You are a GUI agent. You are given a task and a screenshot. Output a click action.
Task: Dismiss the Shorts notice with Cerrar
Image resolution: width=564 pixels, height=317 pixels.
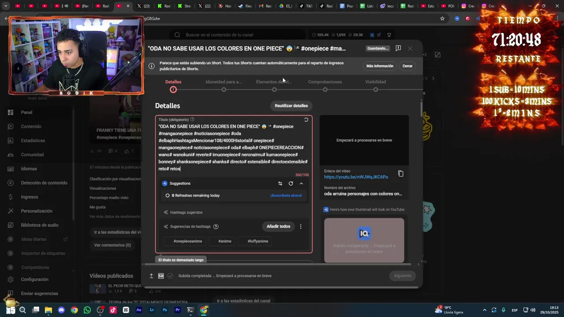(x=408, y=66)
